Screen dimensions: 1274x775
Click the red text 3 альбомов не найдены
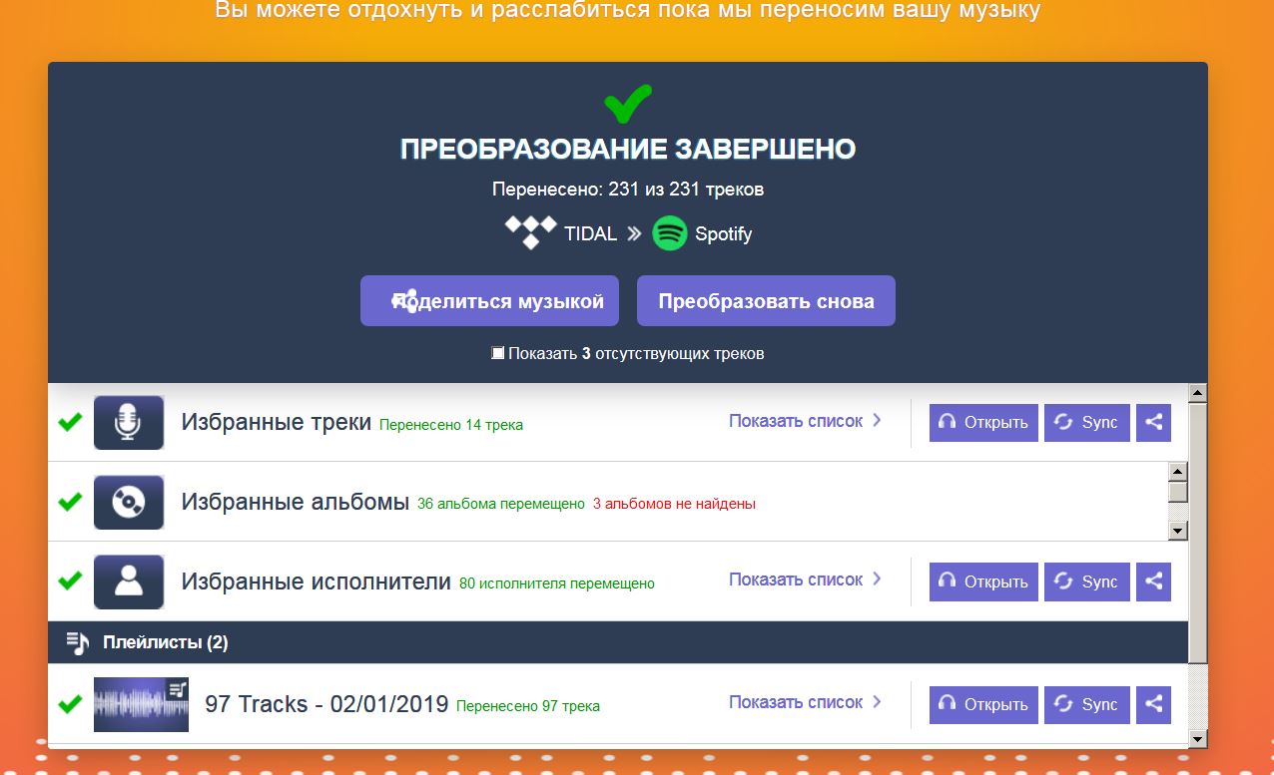pyautogui.click(x=674, y=504)
